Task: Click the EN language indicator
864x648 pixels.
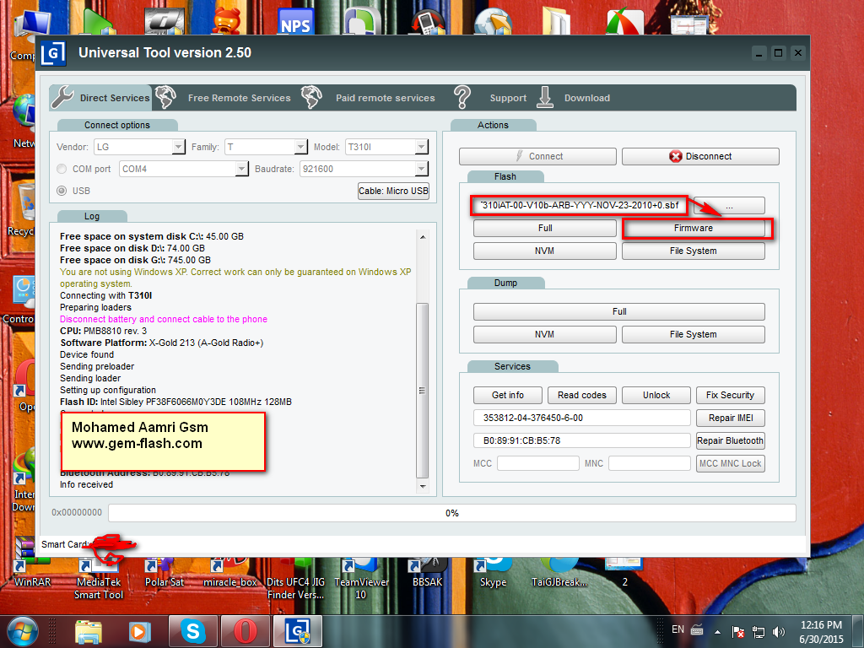Action: click(678, 629)
